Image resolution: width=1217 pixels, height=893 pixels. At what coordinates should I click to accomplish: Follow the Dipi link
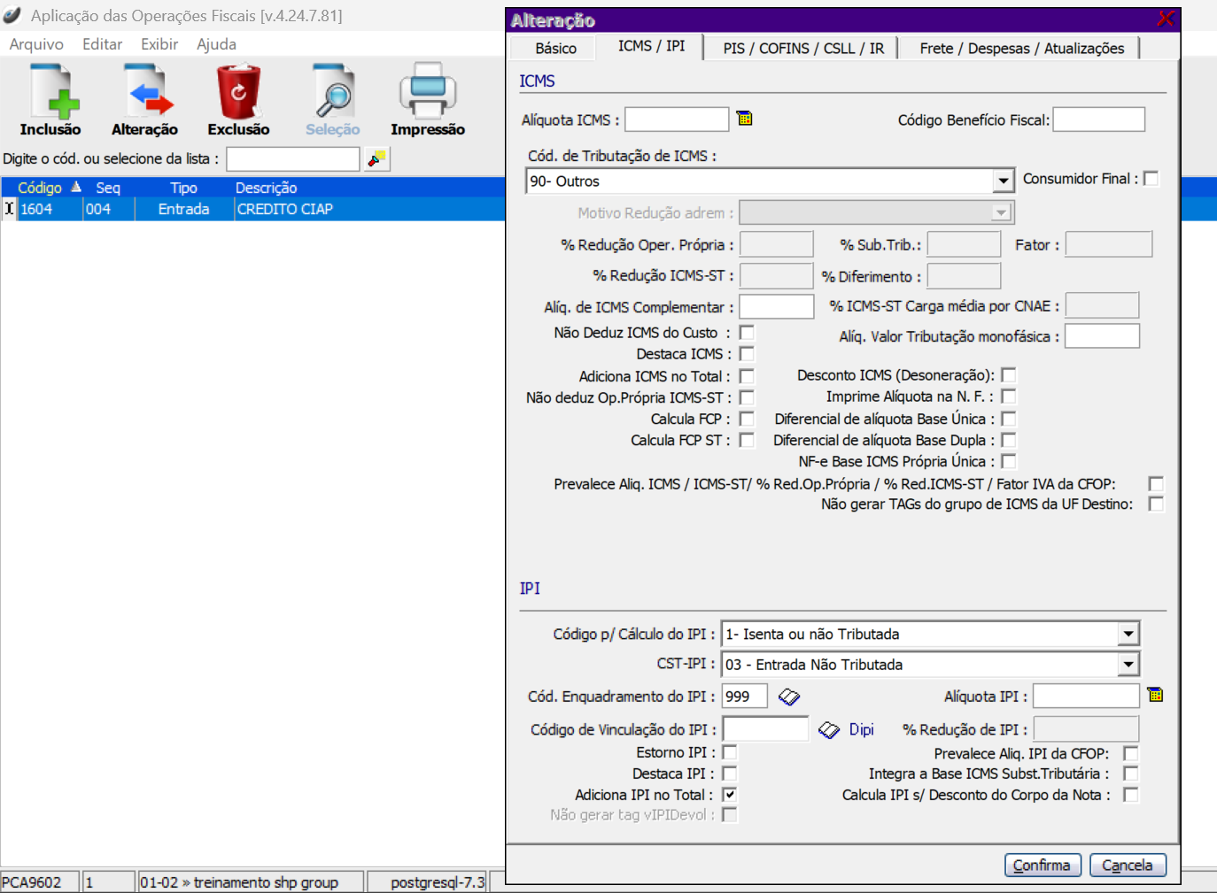pyautogui.click(x=861, y=729)
